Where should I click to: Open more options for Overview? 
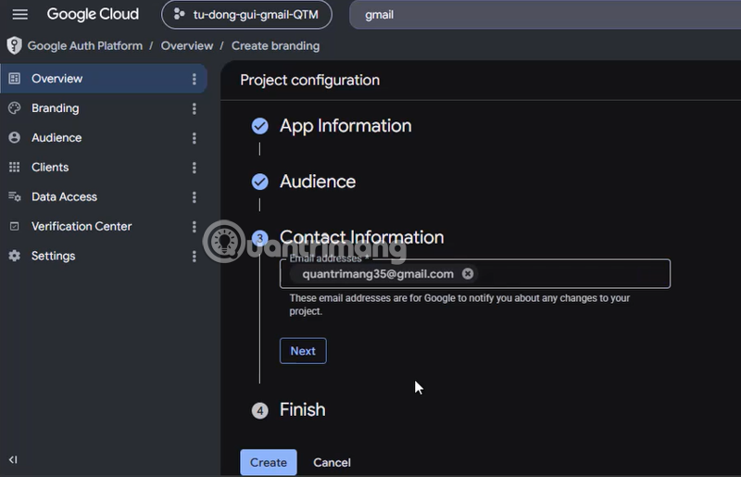195,79
